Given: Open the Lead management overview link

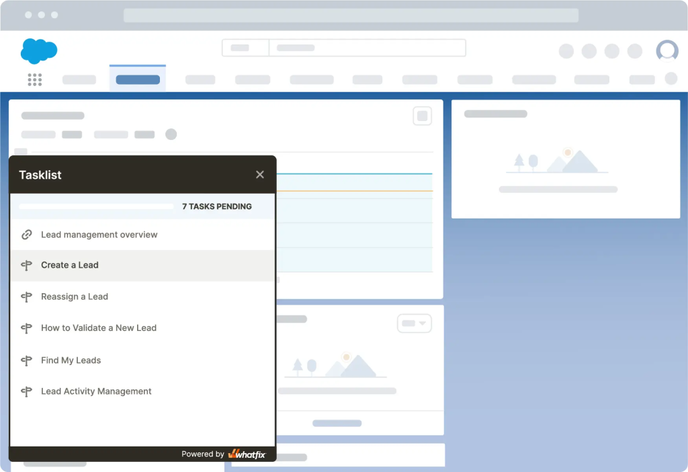Looking at the screenshot, I should pyautogui.click(x=99, y=235).
